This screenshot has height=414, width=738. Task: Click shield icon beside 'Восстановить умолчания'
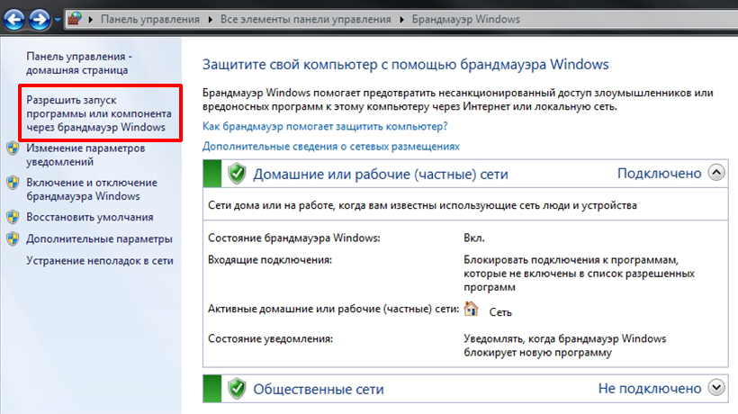tap(13, 217)
